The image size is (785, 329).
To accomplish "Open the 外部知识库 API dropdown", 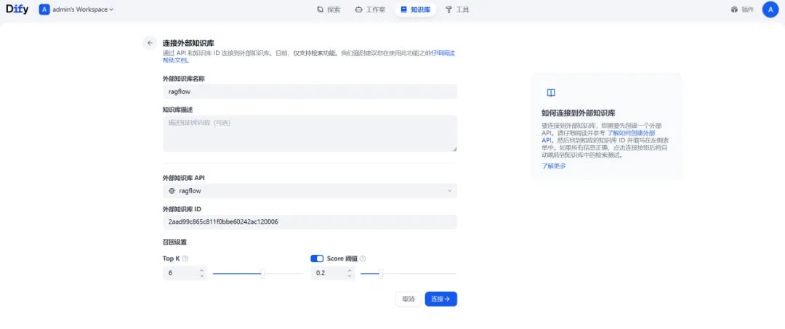I will click(310, 191).
